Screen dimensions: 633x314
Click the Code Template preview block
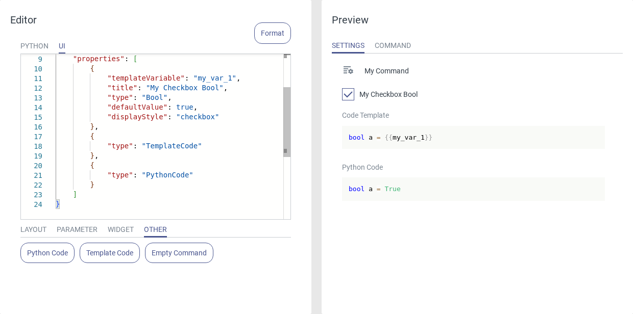point(473,137)
